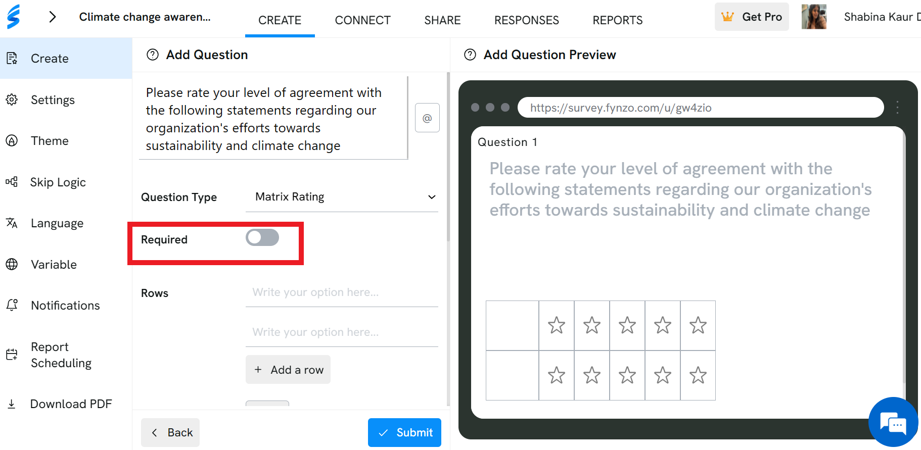This screenshot has height=450, width=921.
Task: Go to the REPORTS tab
Action: (x=618, y=20)
